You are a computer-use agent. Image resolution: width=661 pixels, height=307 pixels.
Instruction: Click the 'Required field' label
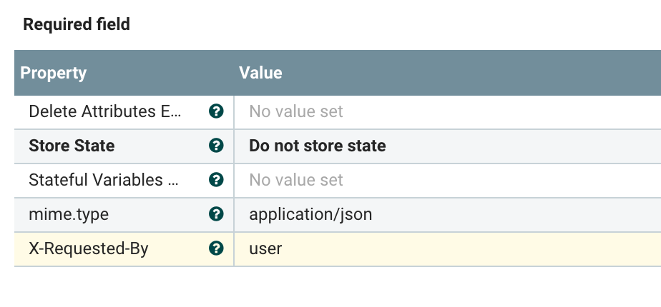coord(77,25)
